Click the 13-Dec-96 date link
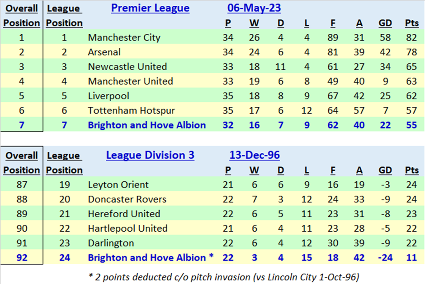Screen dimensions: 425x284 (x=255, y=155)
